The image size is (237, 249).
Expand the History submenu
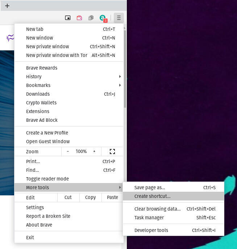click(x=69, y=76)
